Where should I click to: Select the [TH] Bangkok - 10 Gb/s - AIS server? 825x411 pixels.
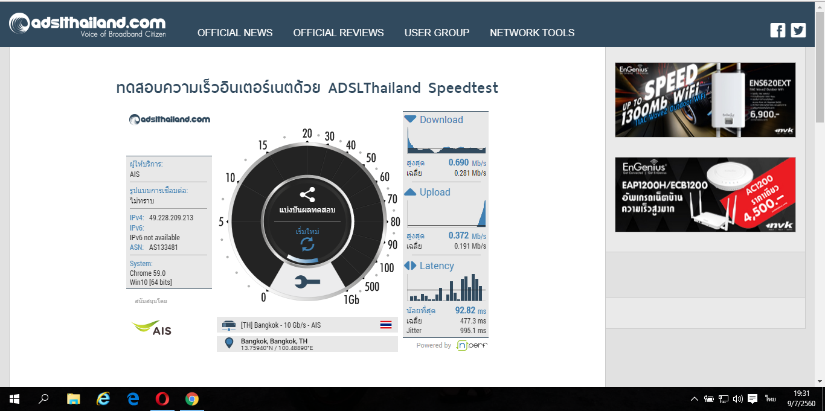[x=307, y=325]
